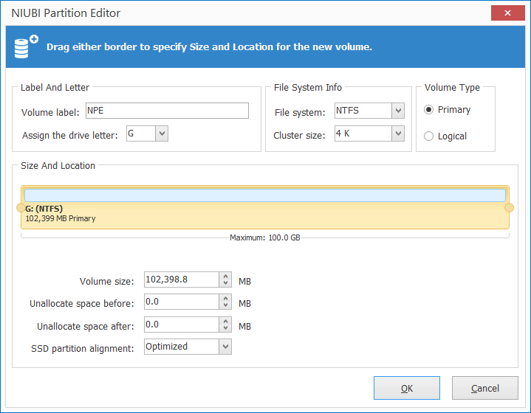Open the drive letter dropdown
The width and height of the screenshot is (531, 413).
162,133
